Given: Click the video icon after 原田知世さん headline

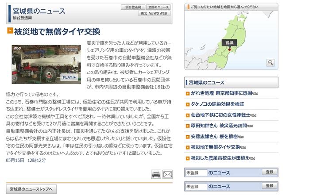Looking at the screenshot, I should (x=250, y=126).
